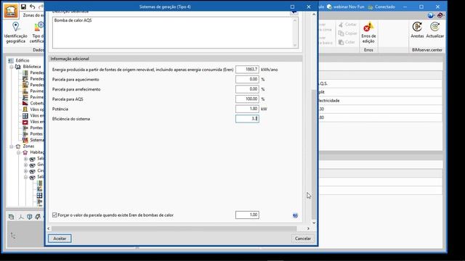
Task: Maximize the Sistemas de geração dialog
Action: click(292, 7)
